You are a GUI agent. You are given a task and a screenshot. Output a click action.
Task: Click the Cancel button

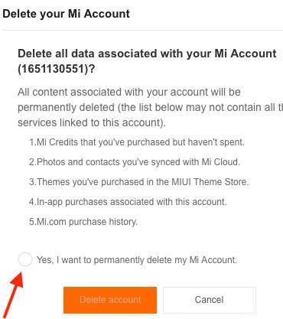tap(210, 300)
